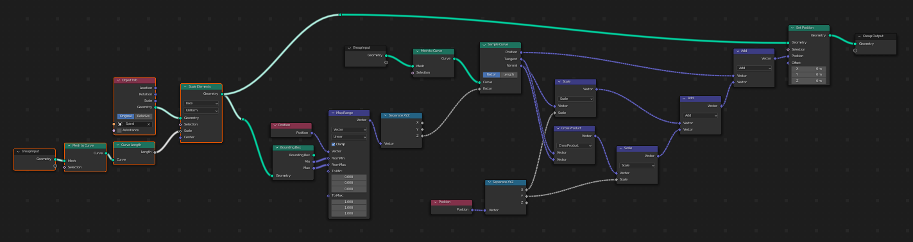Screen dimensions: 913x242
Task: Open the Face domain dropdown
Action: [x=201, y=103]
